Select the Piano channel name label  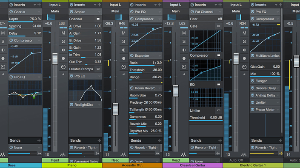(72, 165)
